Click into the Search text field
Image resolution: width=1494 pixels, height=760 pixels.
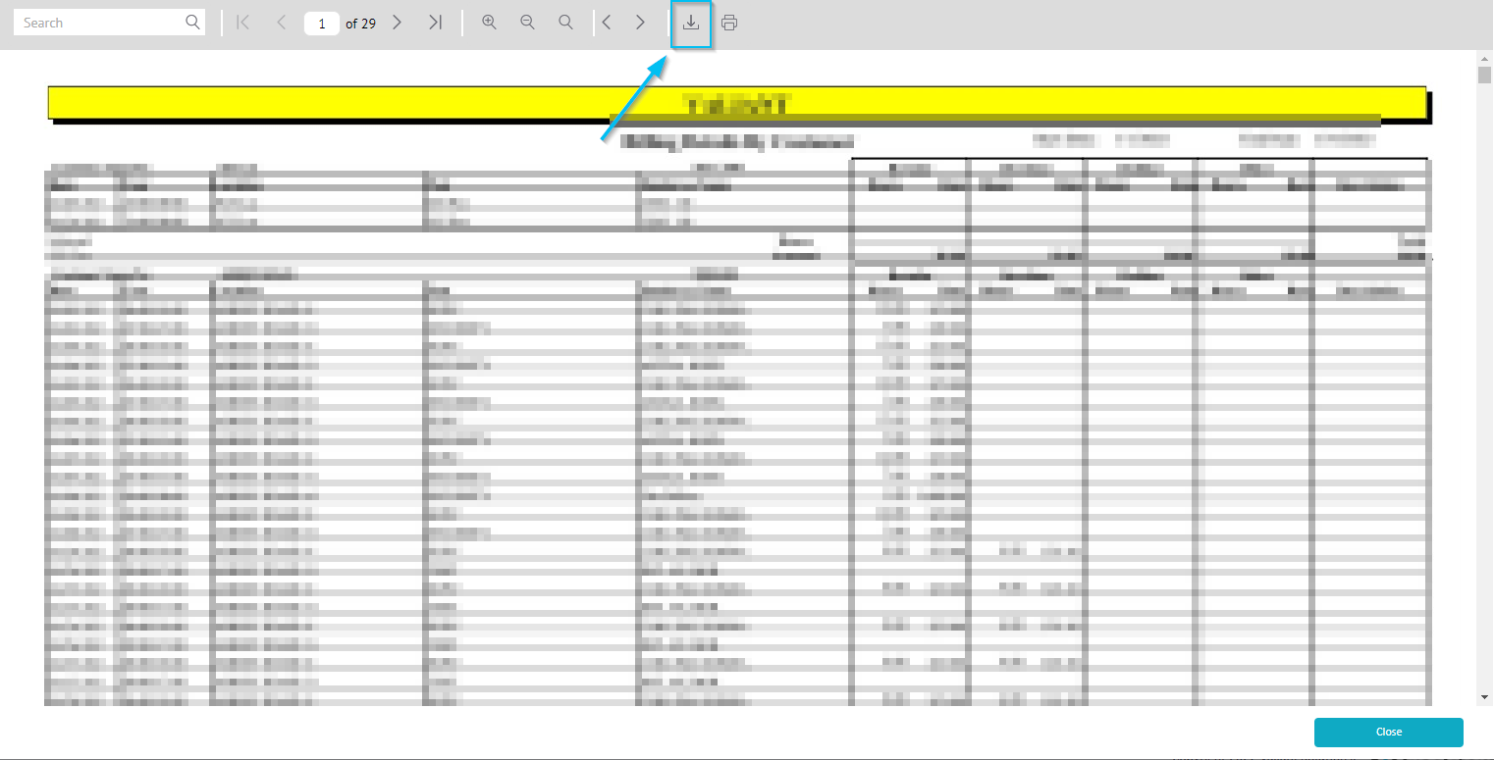pos(98,23)
